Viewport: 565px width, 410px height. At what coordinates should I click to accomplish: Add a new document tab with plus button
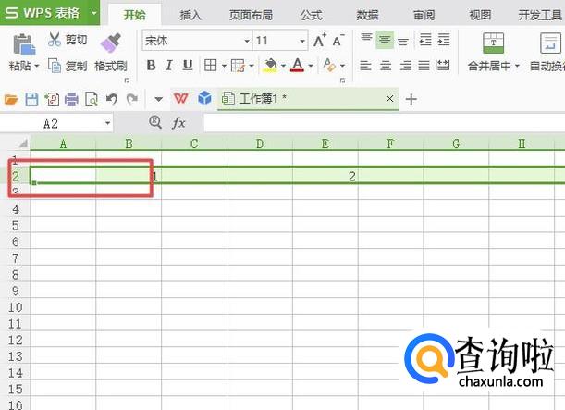pyautogui.click(x=411, y=99)
